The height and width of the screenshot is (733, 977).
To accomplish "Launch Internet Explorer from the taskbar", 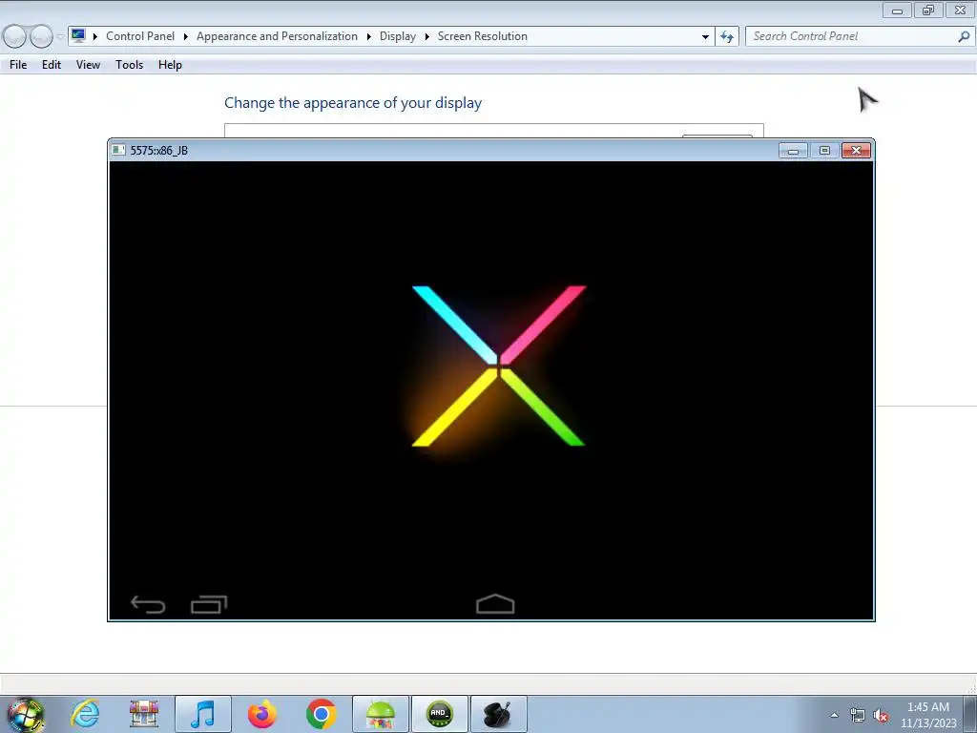I will tap(85, 714).
